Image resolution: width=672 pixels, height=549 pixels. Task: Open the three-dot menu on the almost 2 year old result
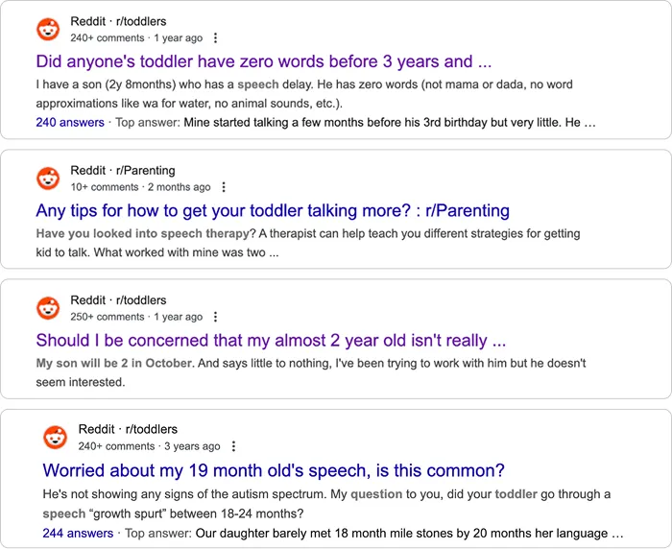pyautogui.click(x=215, y=317)
